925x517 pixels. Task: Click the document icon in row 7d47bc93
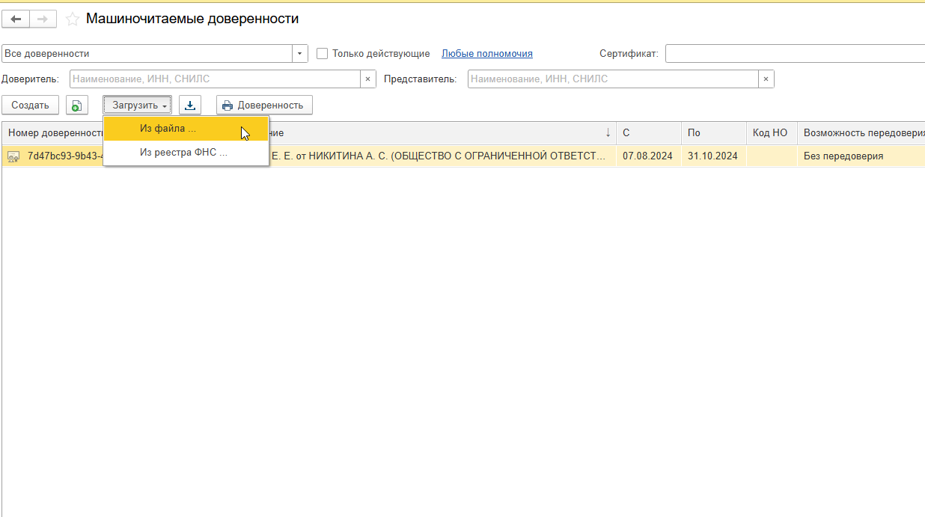pos(13,156)
